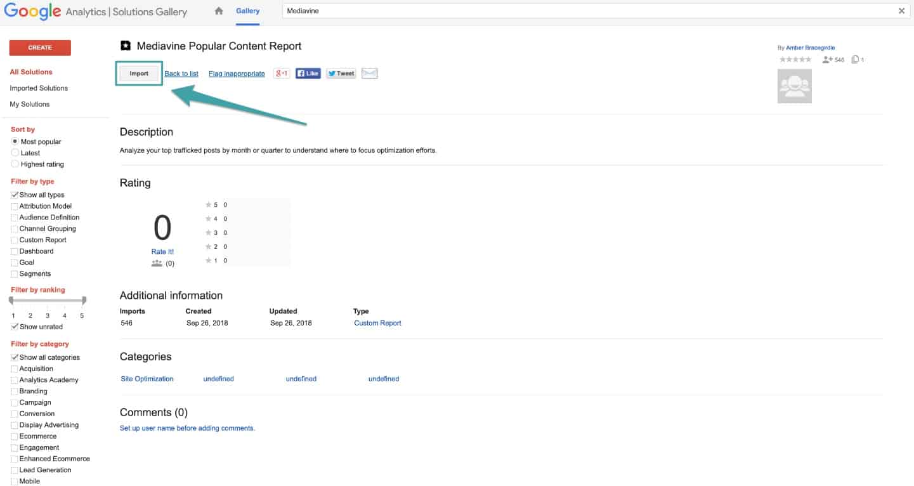Image resolution: width=914 pixels, height=486 pixels.
Task: Click the Home icon in the header
Action: click(x=219, y=11)
